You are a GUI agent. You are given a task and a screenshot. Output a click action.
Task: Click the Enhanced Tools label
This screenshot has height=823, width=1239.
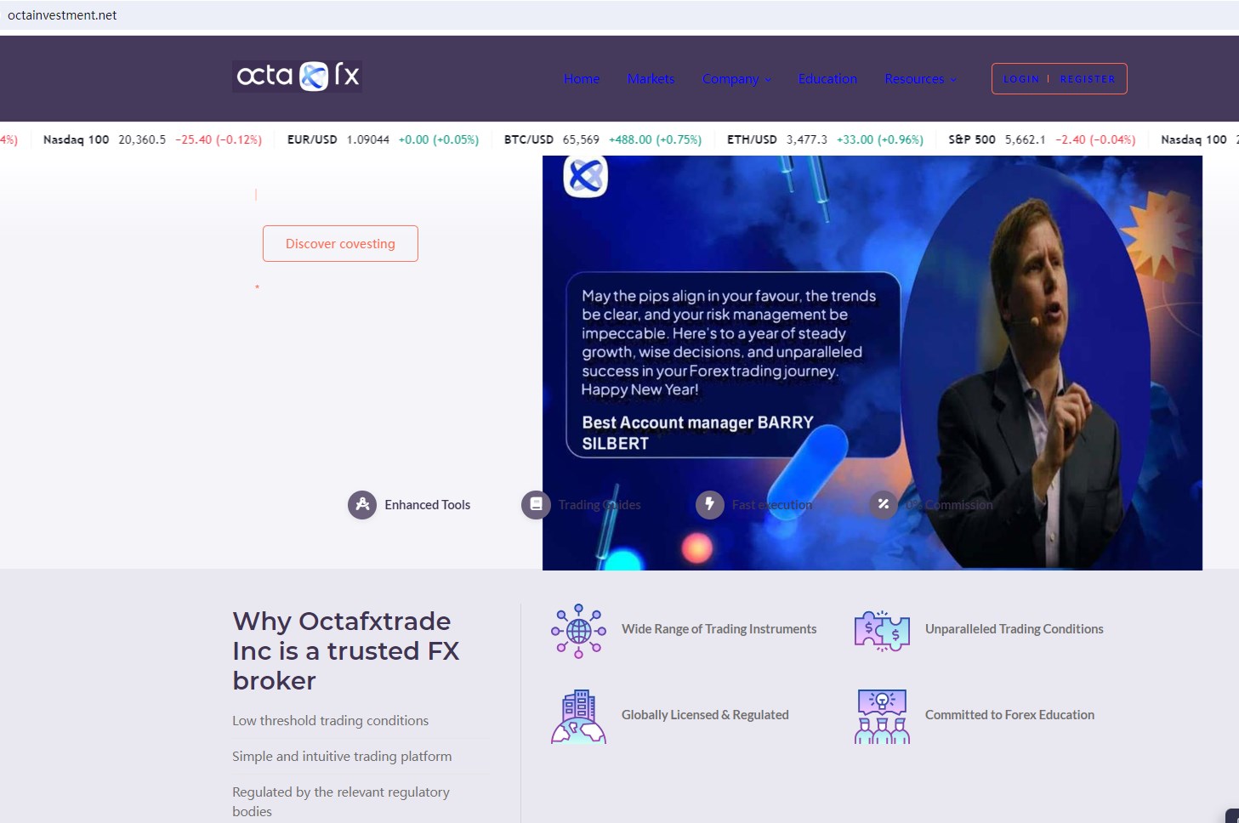[427, 505]
